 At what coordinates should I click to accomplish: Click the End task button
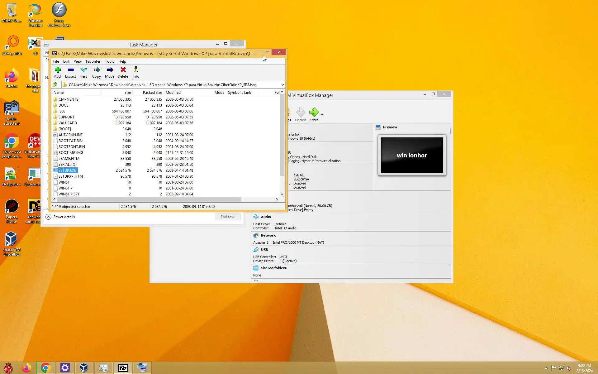[227, 217]
